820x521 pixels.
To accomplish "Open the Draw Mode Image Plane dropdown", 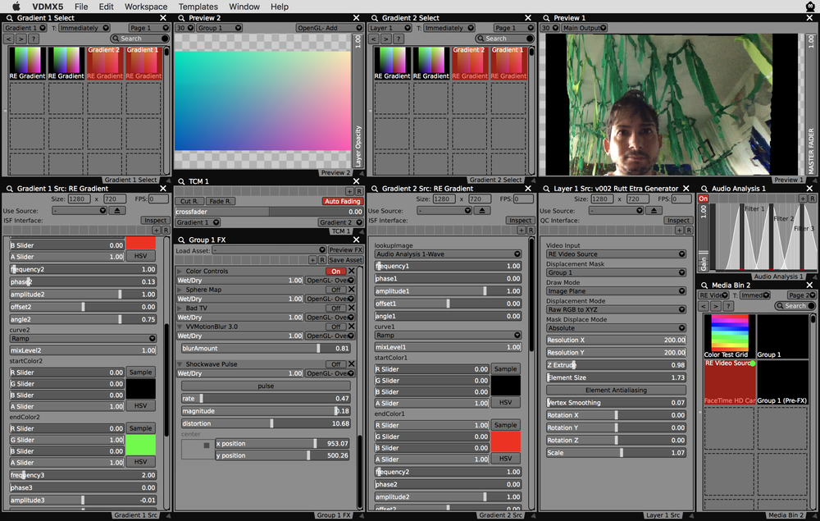I will pyautogui.click(x=616, y=290).
